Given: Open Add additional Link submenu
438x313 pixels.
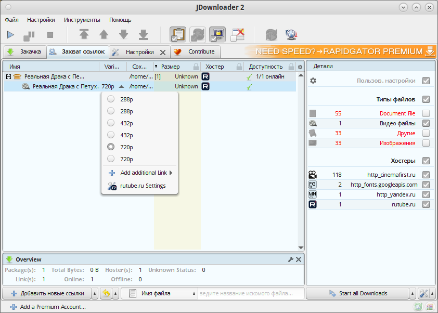Looking at the screenshot, I should pyautogui.click(x=139, y=173).
